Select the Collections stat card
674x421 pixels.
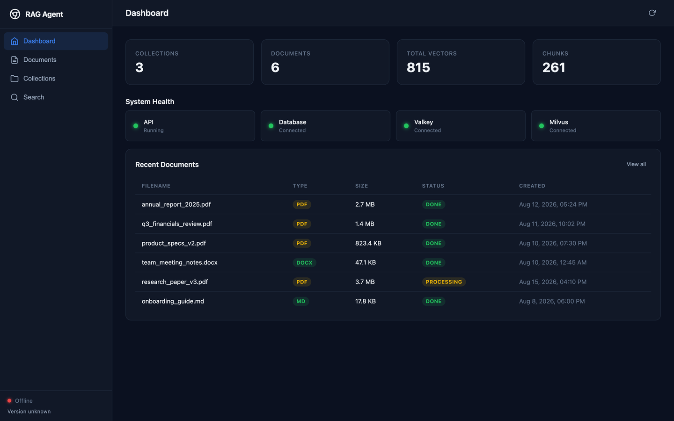click(x=190, y=62)
